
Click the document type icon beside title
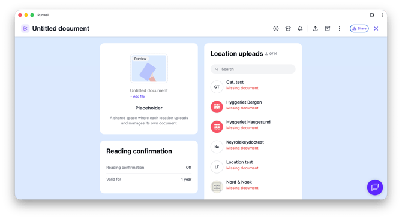pyautogui.click(x=25, y=28)
